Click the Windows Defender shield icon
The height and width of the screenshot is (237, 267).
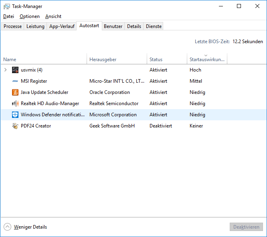coord(15,115)
